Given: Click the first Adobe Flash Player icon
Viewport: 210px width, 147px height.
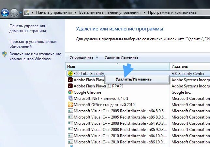Looking at the screenshot, I should click(70, 80).
